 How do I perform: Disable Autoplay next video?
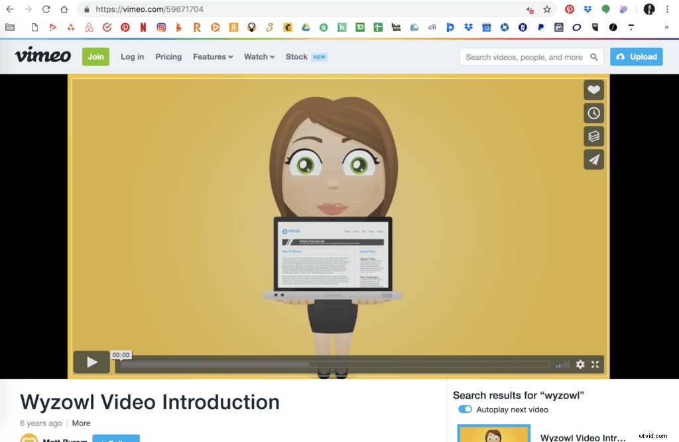pyautogui.click(x=465, y=410)
